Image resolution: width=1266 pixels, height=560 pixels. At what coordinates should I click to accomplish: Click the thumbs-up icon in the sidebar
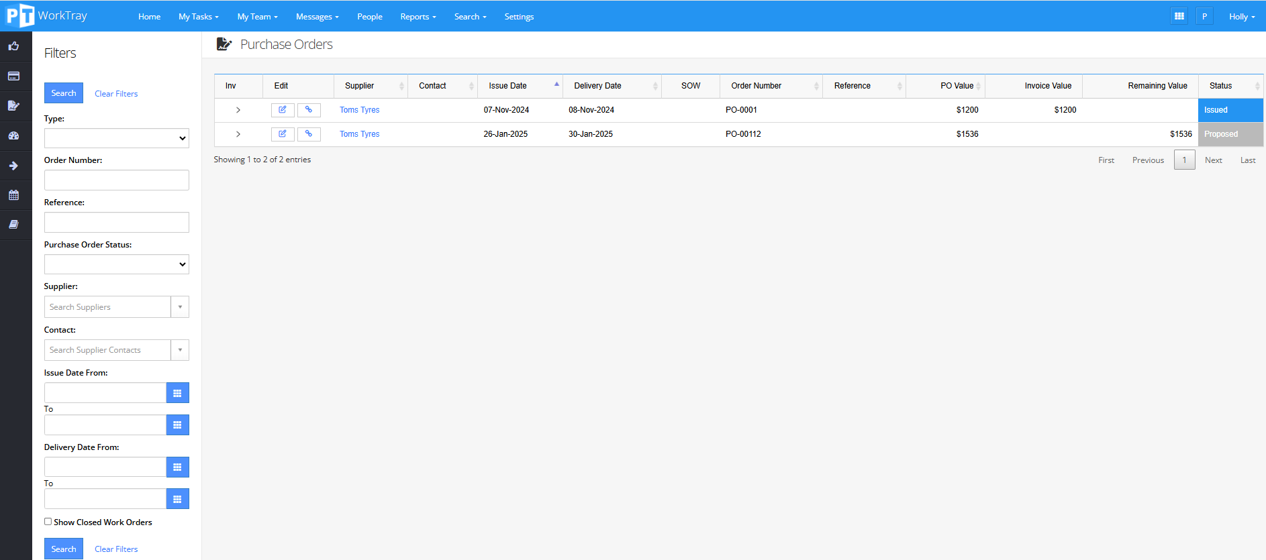click(13, 46)
